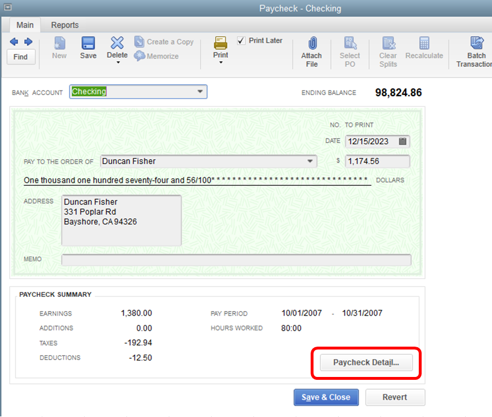The height and width of the screenshot is (417, 492).
Task: Click the Revert button
Action: tap(395, 397)
